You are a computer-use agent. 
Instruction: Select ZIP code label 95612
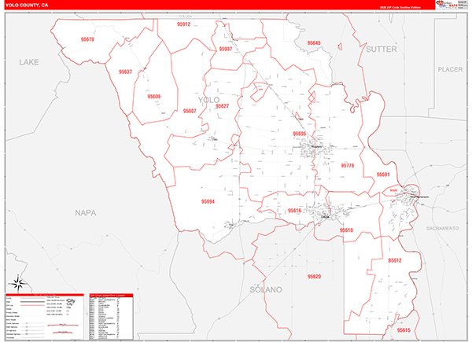pos(395,260)
